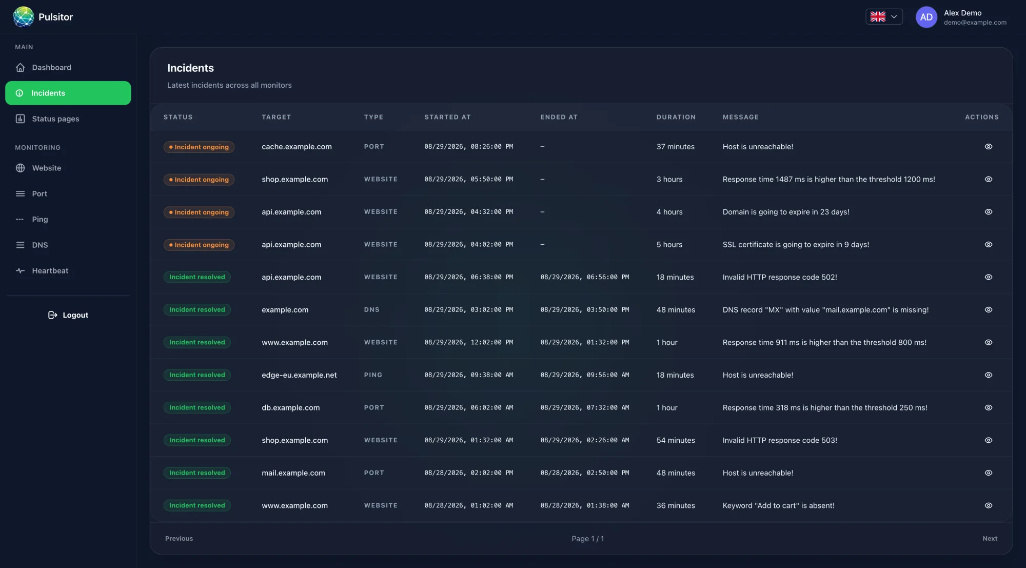View cache.example.com incident details eye icon
The height and width of the screenshot is (568, 1026).
click(989, 147)
